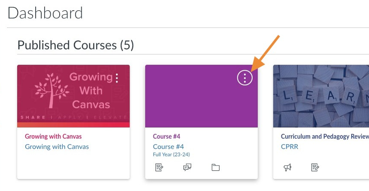Open Curriculum and Pedagogy Review course title
The image size is (369, 191).
click(325, 137)
